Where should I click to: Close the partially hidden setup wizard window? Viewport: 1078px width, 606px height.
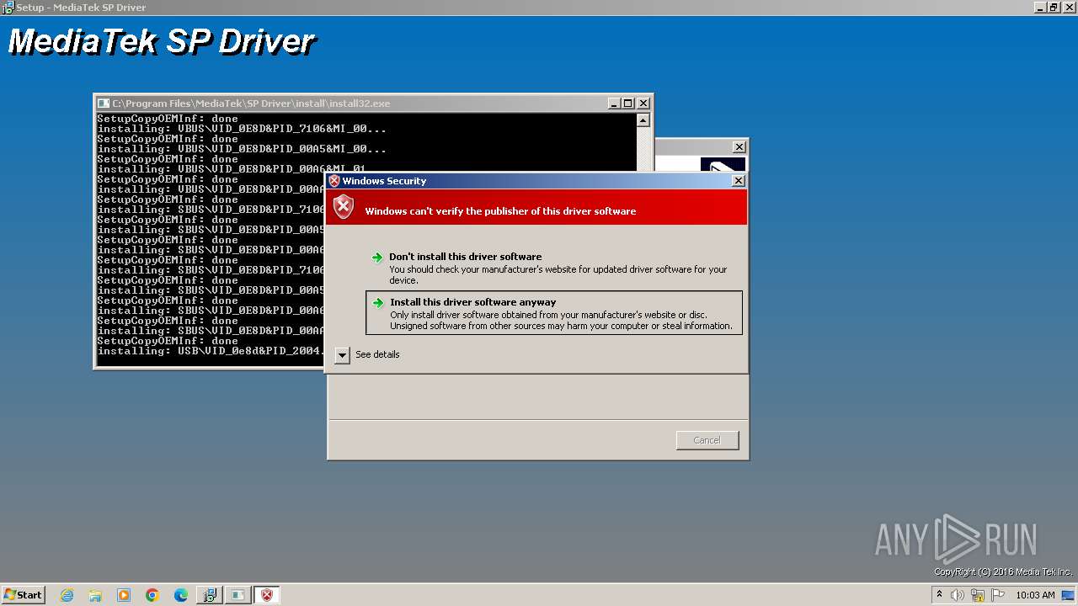tap(739, 146)
